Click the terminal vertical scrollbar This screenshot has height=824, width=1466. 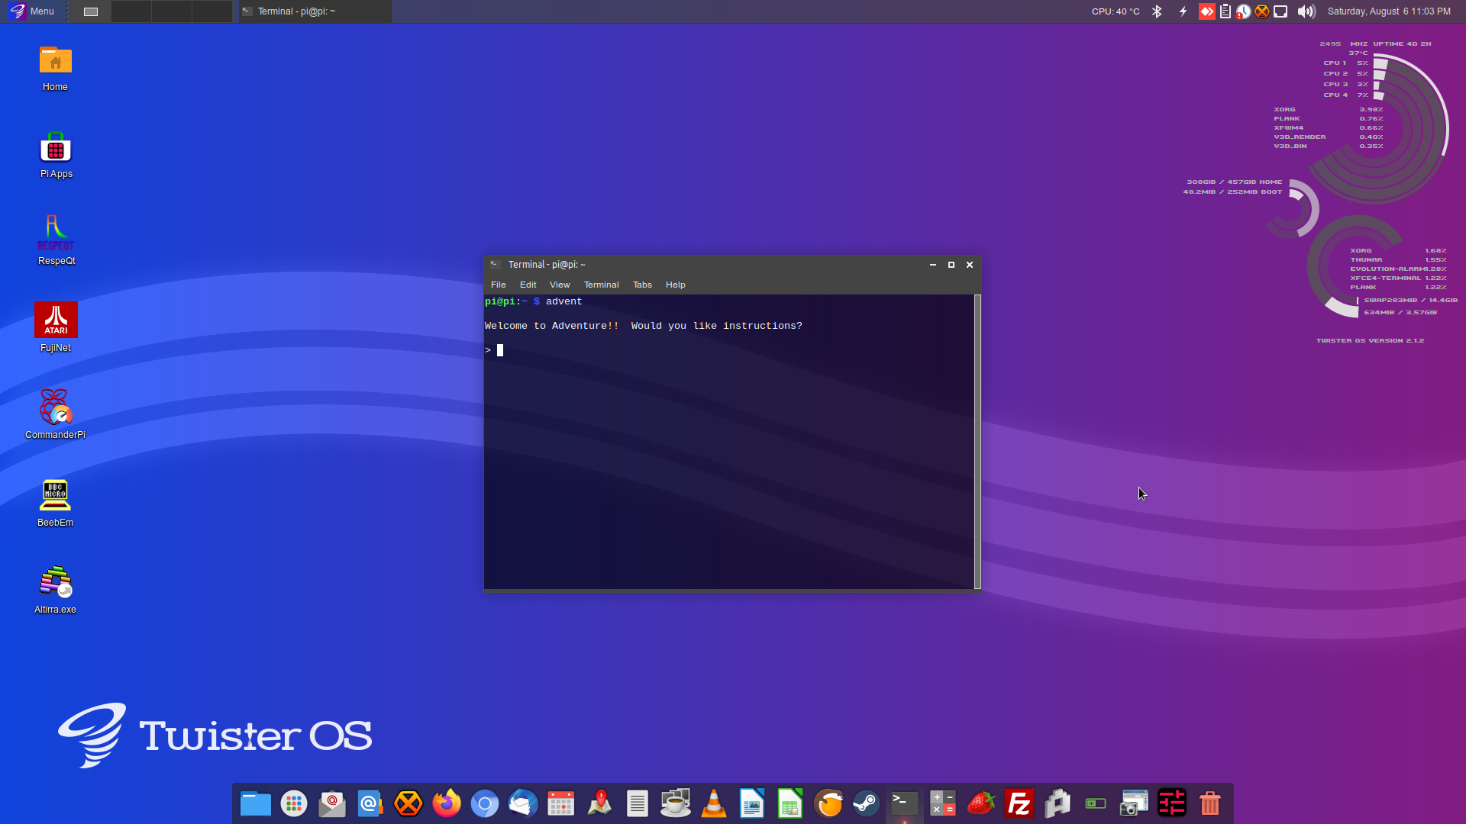tap(977, 441)
